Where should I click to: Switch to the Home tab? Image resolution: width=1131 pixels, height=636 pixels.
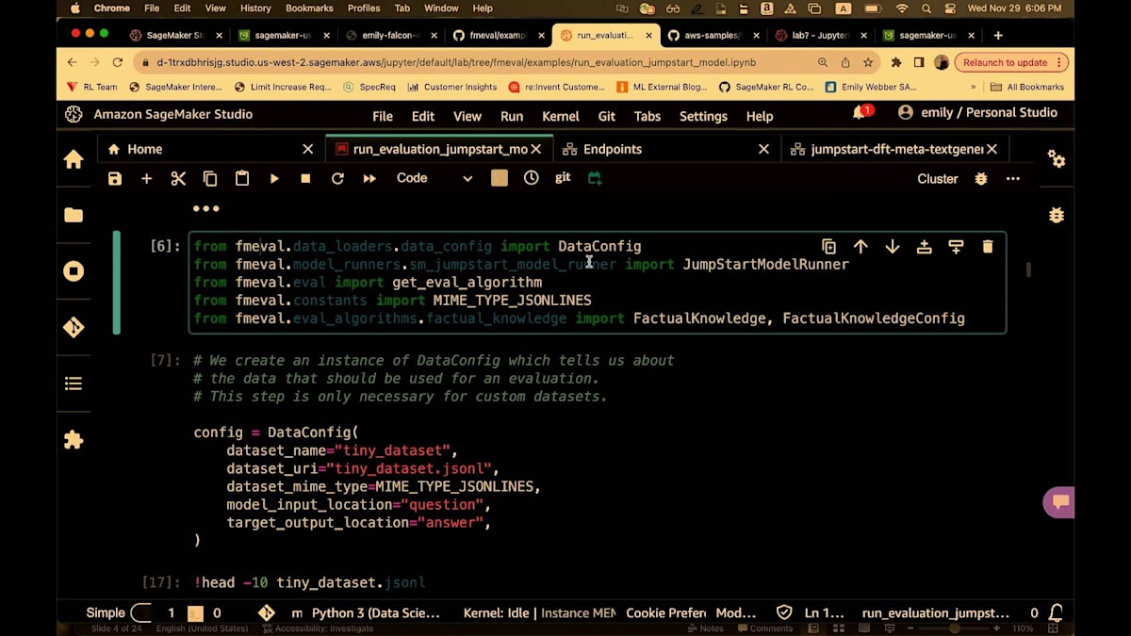click(210, 149)
